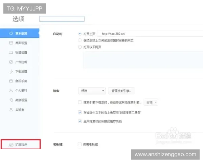The image size is (203, 163).
Task: Click the 广告拦截 block icon
Action: coord(11,62)
